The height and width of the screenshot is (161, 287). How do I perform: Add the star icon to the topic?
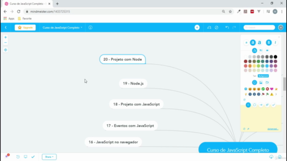click(276, 89)
